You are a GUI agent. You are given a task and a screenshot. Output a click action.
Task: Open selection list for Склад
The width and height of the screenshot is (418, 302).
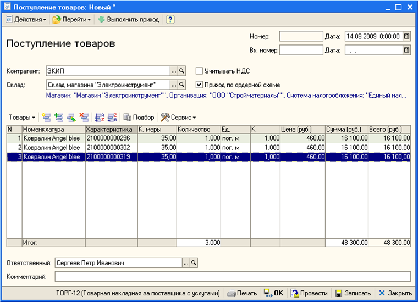[174, 85]
